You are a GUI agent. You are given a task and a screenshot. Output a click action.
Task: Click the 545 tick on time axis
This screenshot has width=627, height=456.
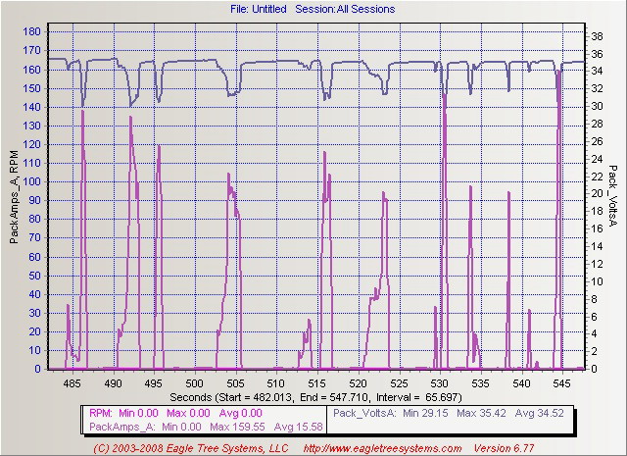tap(561, 383)
